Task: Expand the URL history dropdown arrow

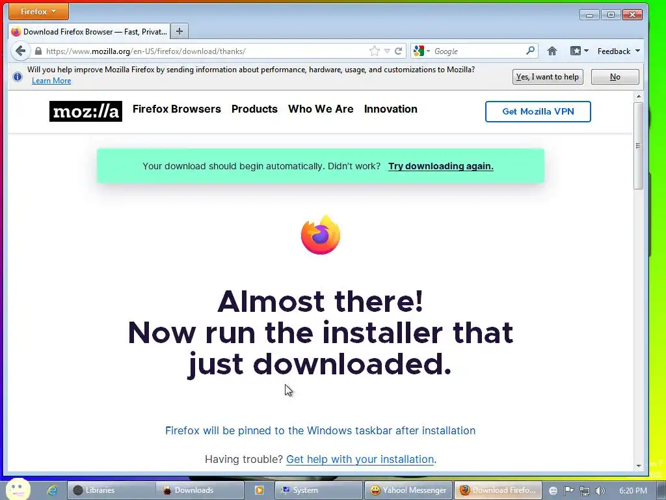Action: click(x=387, y=51)
